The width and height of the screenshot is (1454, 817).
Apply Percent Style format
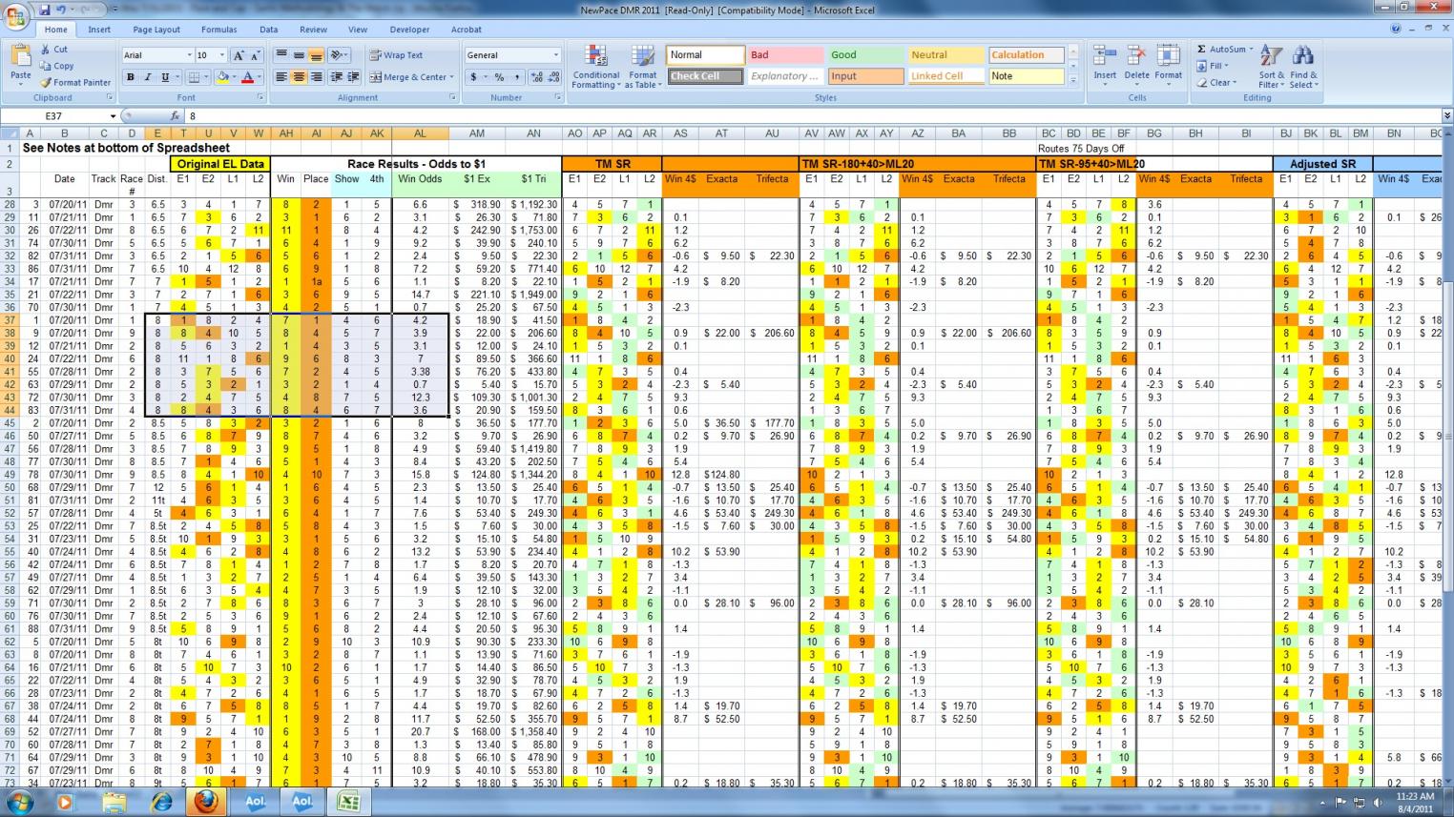point(498,77)
